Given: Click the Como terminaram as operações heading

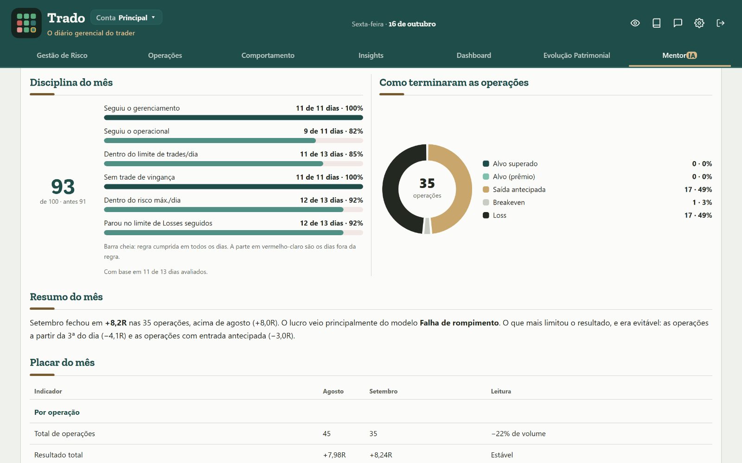Looking at the screenshot, I should coord(454,82).
